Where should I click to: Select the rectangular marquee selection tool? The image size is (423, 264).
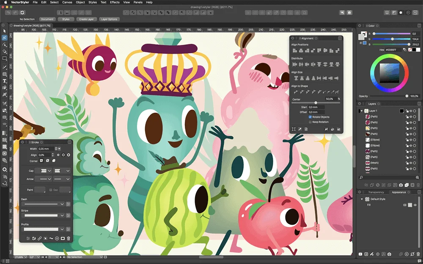point(5,58)
